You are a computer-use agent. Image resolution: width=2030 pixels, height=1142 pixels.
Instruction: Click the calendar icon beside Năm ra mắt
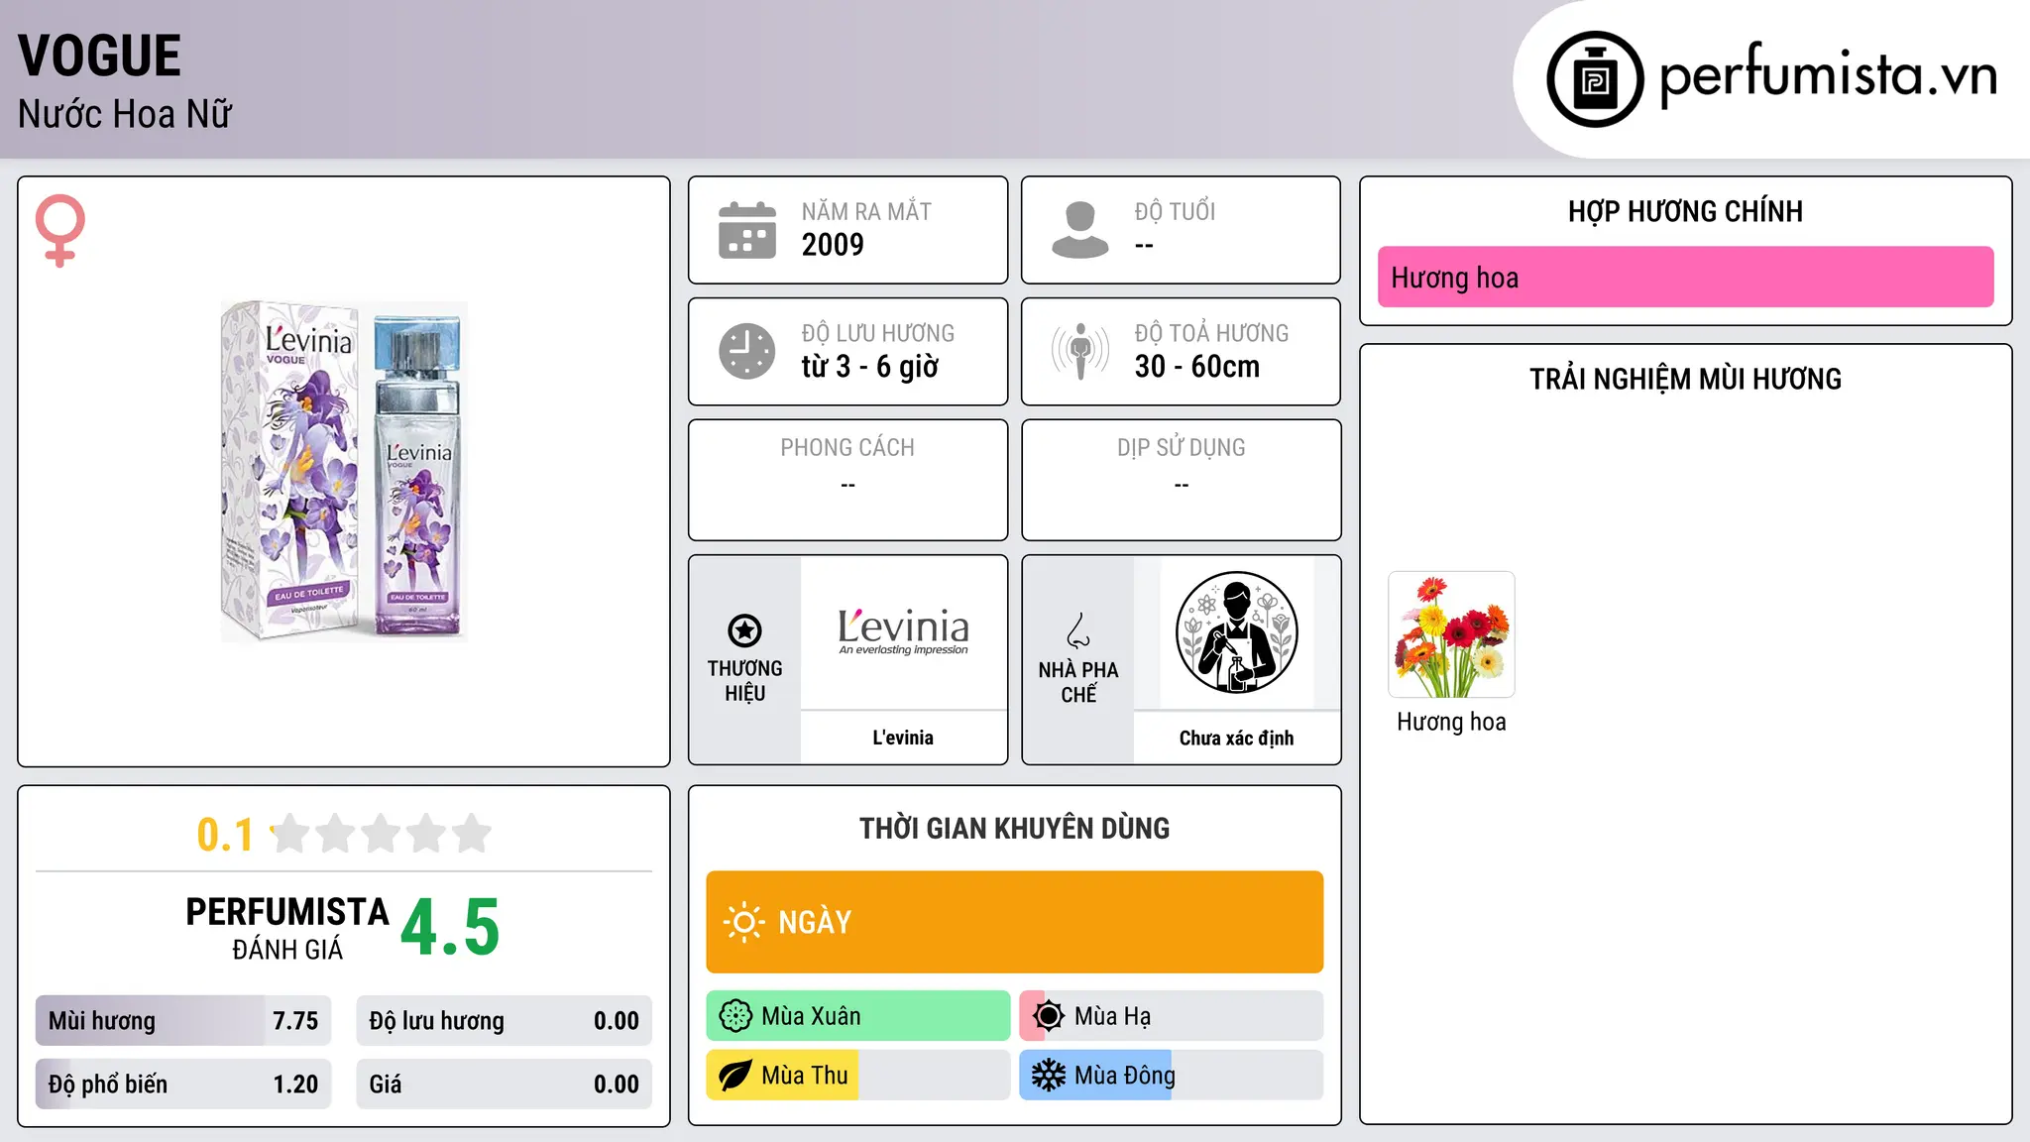[x=747, y=230]
